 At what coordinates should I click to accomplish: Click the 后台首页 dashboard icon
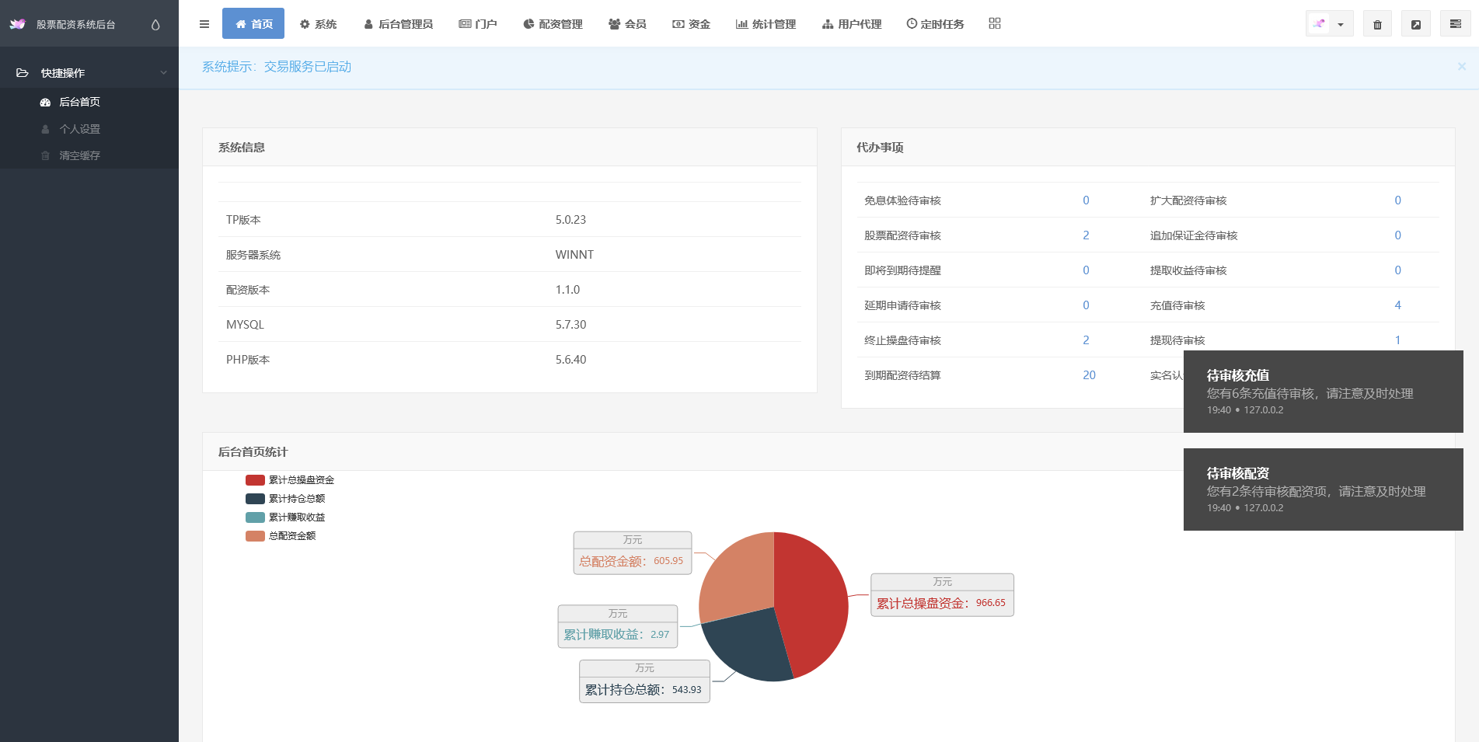click(45, 102)
